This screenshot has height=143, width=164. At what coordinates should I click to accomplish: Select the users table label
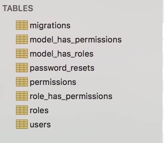(40, 125)
